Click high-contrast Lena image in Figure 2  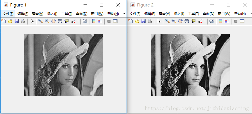click(190, 65)
